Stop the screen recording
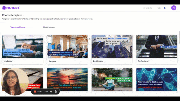This screenshot has height=101, width=180. click(35, 91)
